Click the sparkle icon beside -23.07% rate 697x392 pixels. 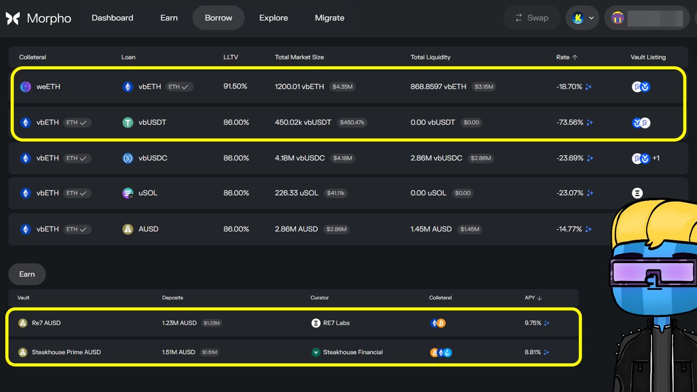coord(590,193)
